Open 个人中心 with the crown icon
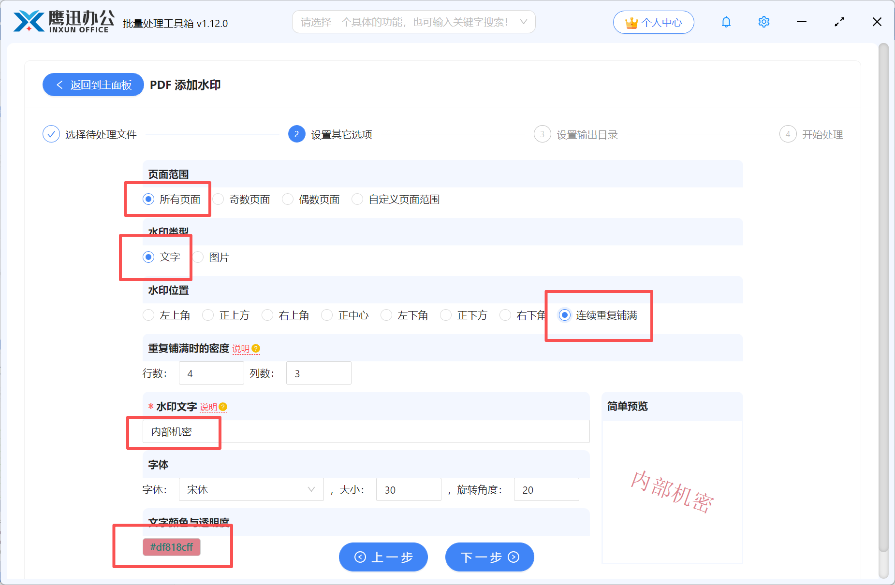 (x=653, y=22)
